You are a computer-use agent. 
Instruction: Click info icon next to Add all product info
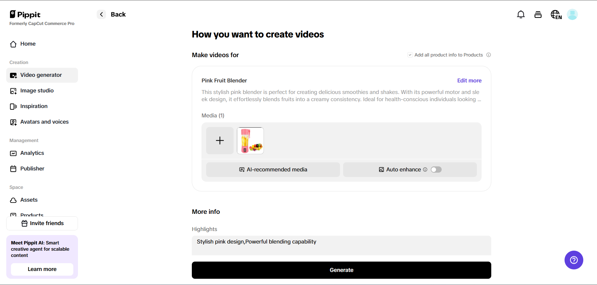(488, 55)
